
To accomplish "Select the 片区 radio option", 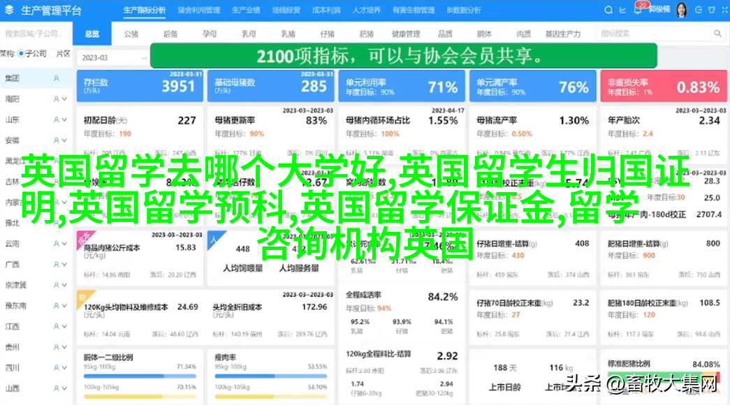I will click(52, 54).
